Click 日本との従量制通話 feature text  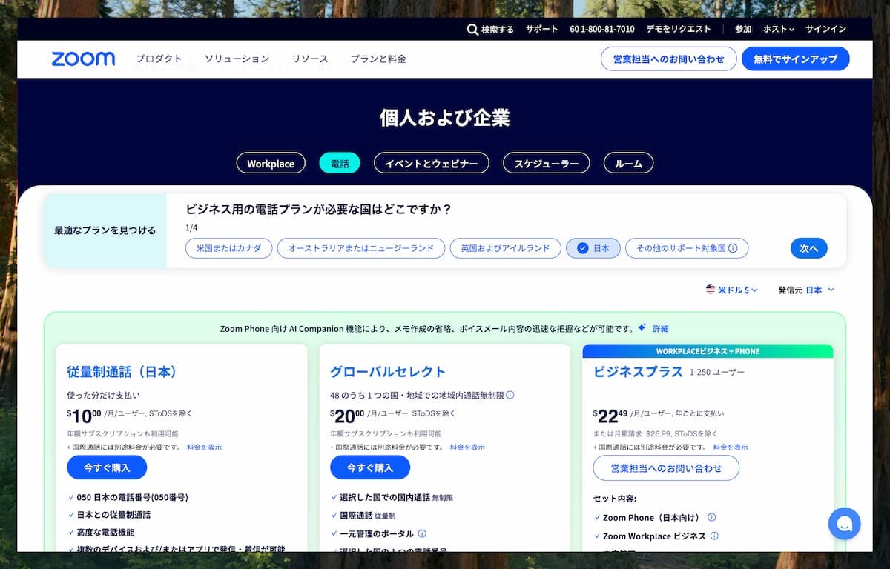coord(113,515)
